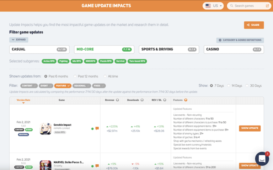
Task: Click the Features column orange icon
Action: [186, 100]
